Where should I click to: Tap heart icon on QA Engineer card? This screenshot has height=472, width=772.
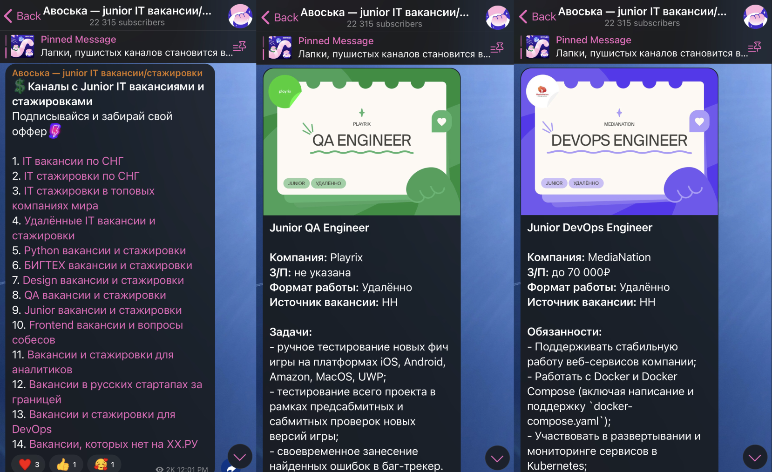[441, 121]
